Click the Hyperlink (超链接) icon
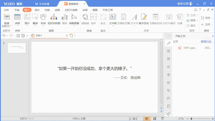 [85, 17]
